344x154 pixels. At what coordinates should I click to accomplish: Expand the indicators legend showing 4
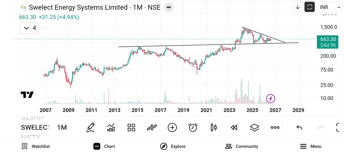[29, 28]
